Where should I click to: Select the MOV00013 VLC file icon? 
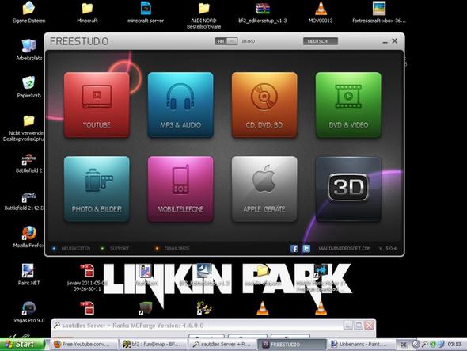tap(321, 12)
